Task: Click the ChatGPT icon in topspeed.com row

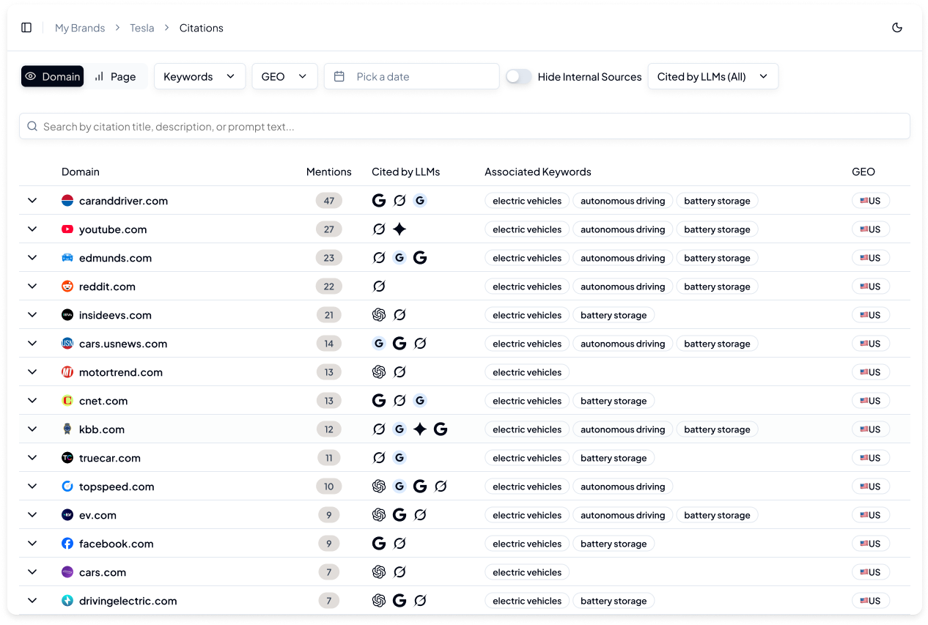Action: [x=379, y=487]
